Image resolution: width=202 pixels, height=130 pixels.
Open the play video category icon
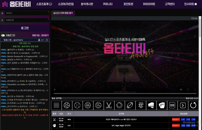point(183,105)
